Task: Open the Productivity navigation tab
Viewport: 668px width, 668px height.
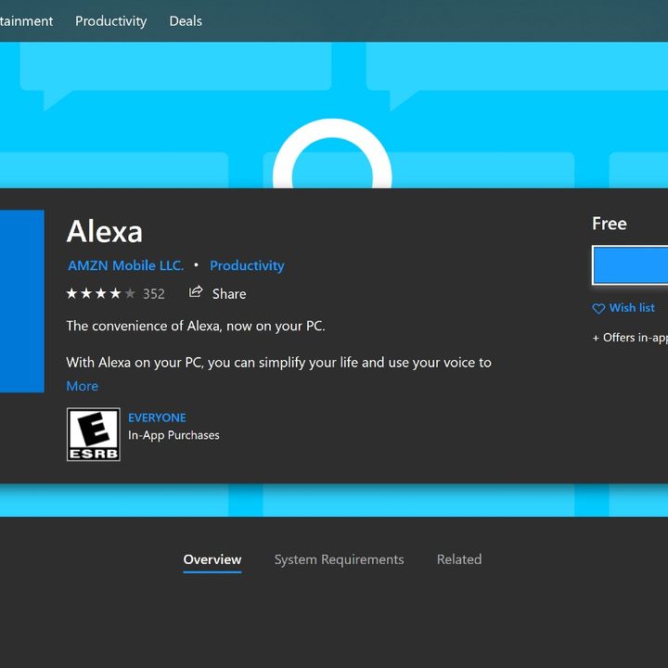Action: (110, 20)
